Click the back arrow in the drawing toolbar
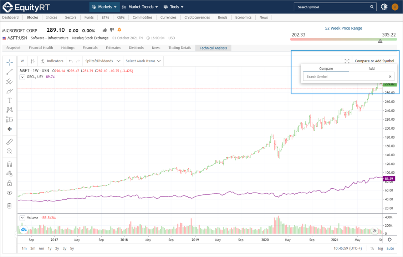The height and width of the screenshot is (257, 403). tap(10, 129)
